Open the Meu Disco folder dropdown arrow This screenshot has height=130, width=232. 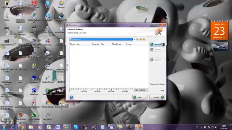pyautogui.click(x=134, y=39)
